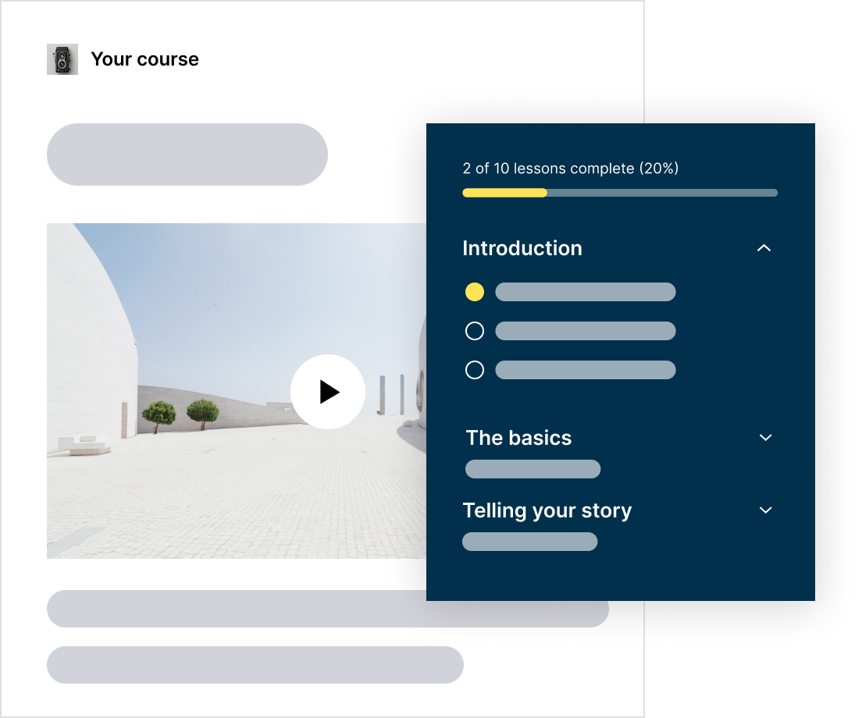862x718 pixels.
Task: Expand The basics section
Action: [x=765, y=437]
